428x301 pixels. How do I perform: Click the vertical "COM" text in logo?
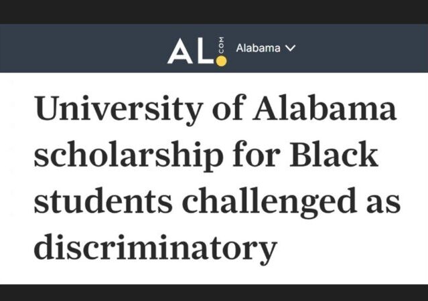[x=222, y=44]
